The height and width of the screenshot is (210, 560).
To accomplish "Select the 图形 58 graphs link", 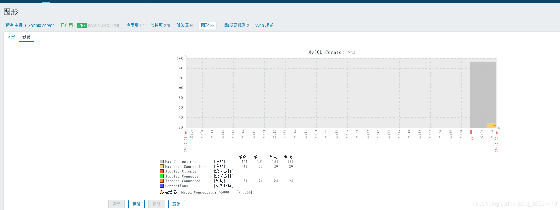I will [x=207, y=26].
